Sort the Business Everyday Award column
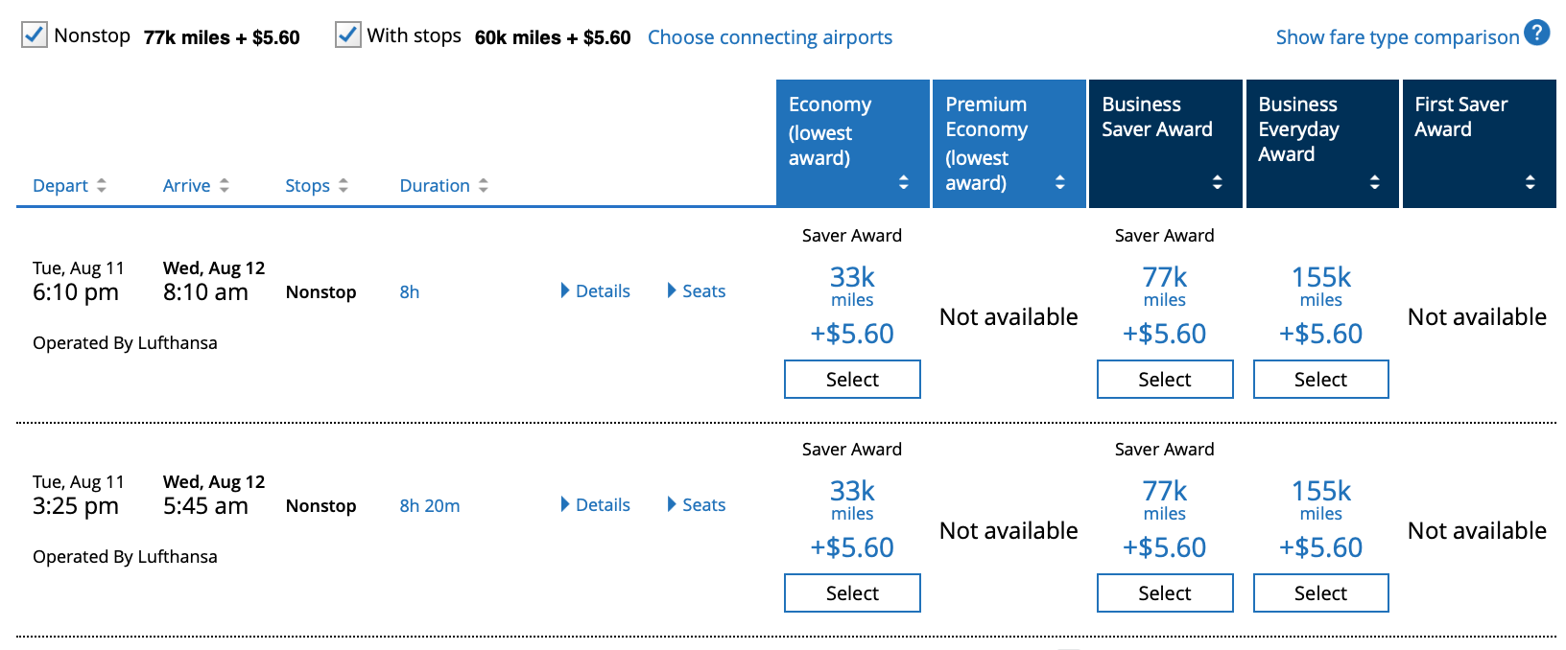The image size is (1566, 650). (1373, 181)
